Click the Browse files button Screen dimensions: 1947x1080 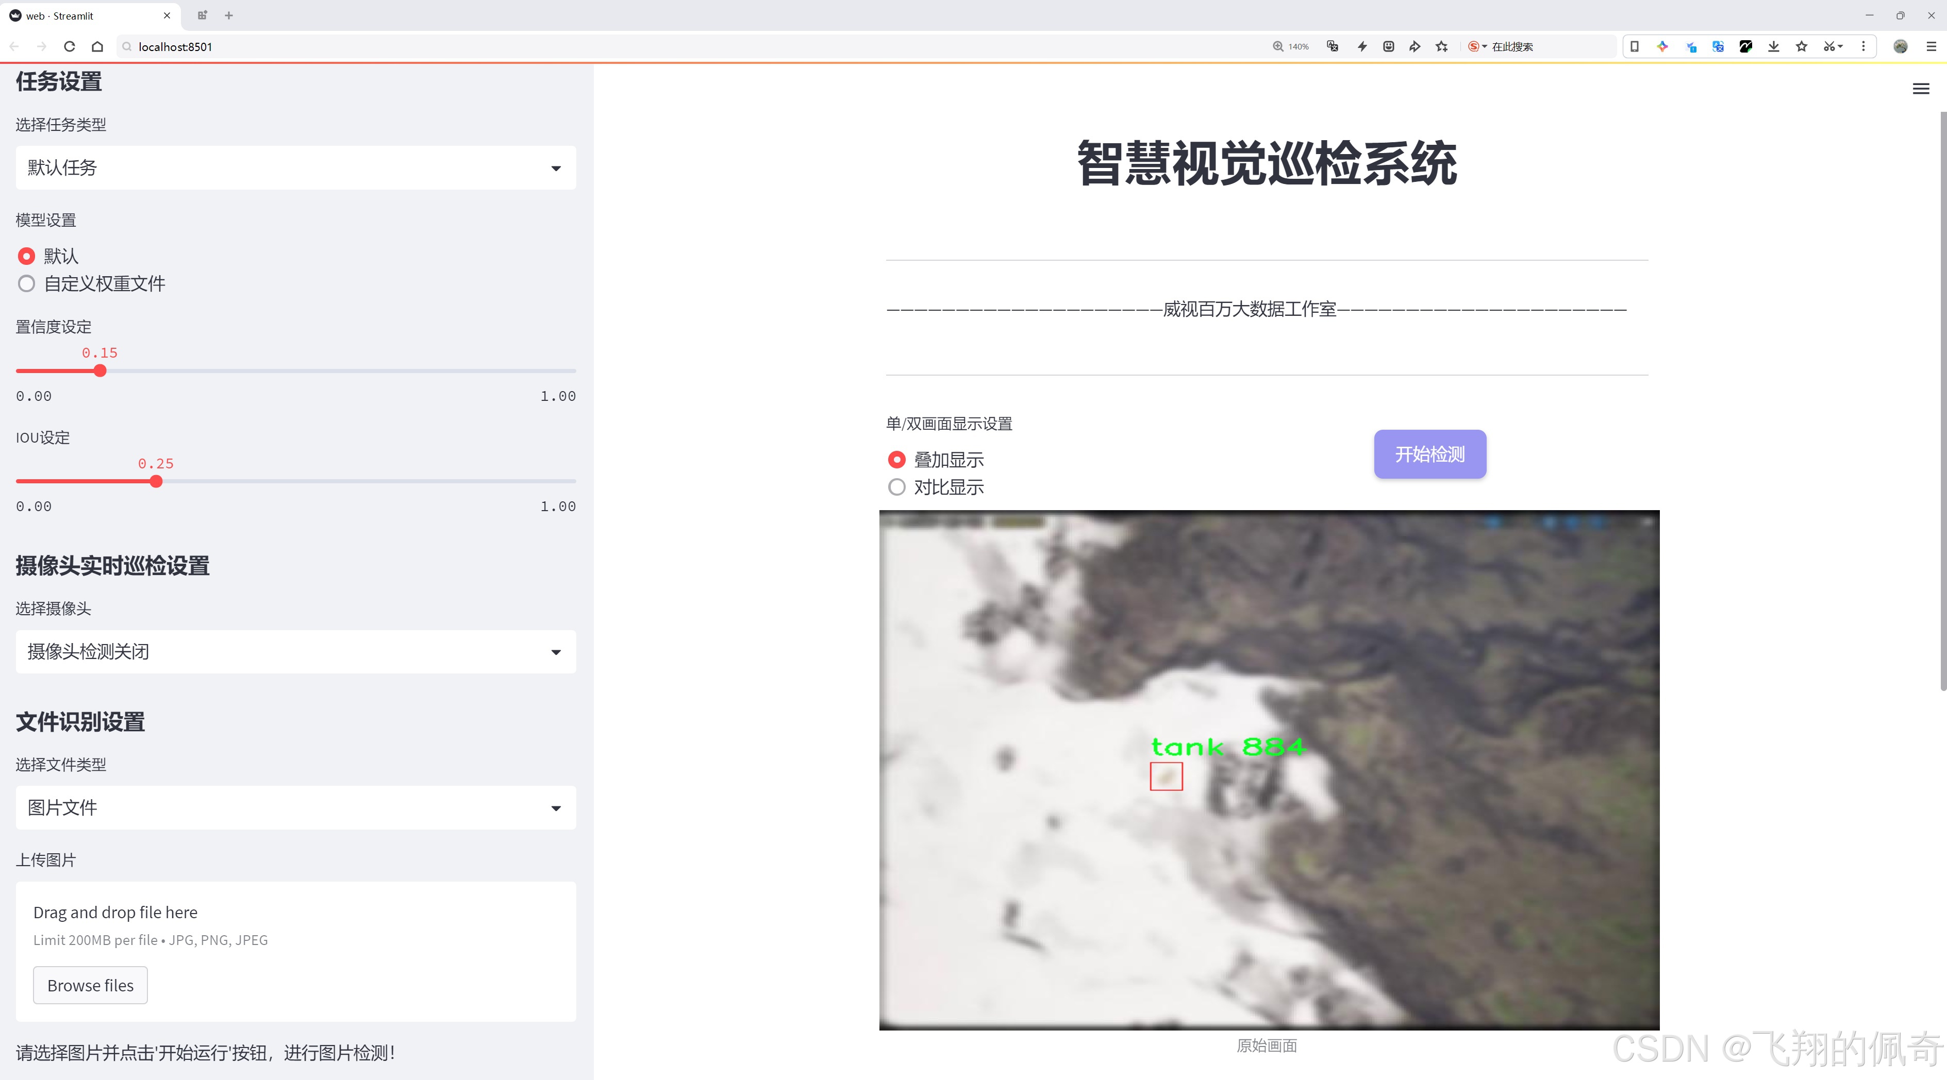click(90, 985)
